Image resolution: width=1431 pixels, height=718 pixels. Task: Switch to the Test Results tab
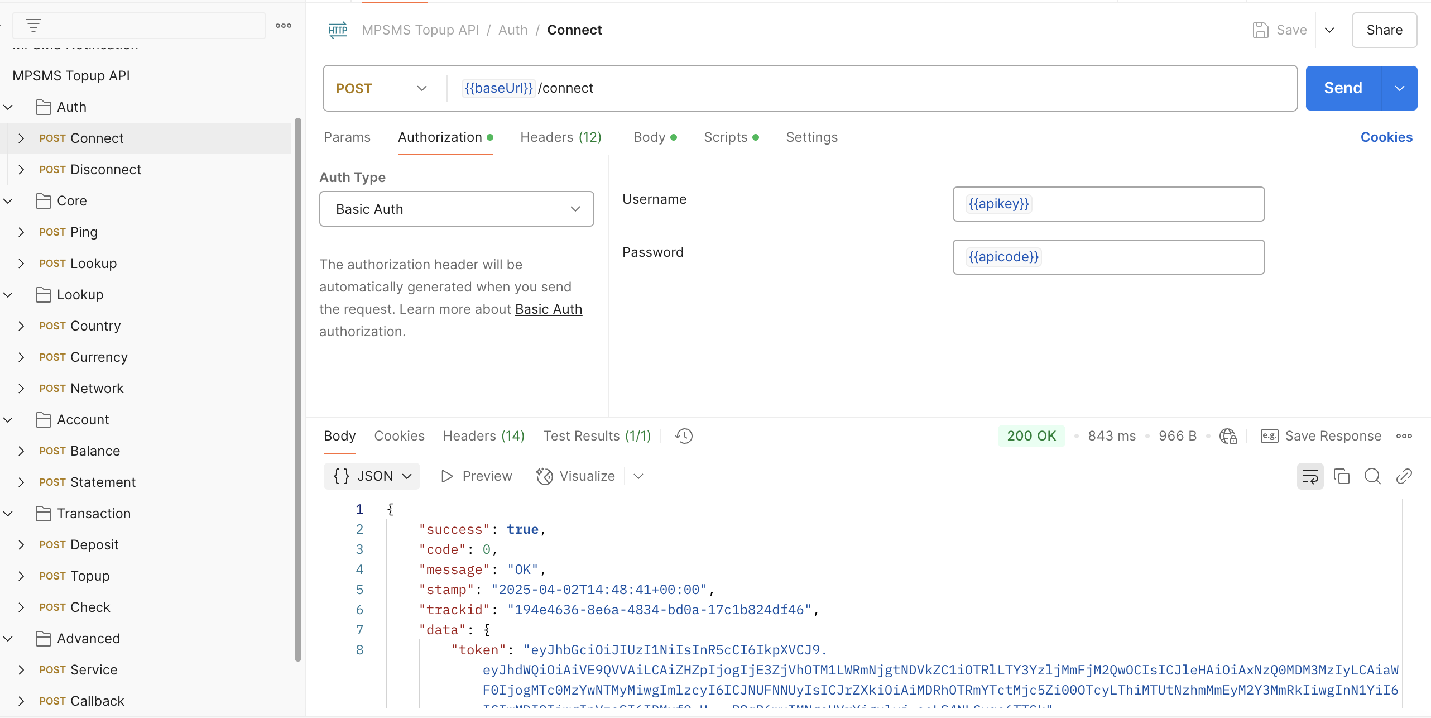click(597, 435)
